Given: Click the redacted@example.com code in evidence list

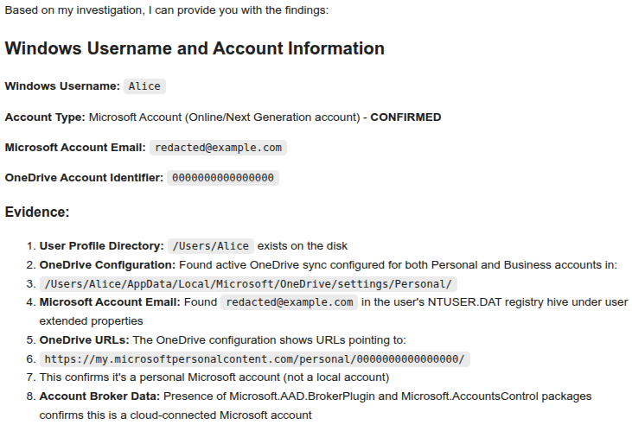Looking at the screenshot, I should [x=289, y=302].
